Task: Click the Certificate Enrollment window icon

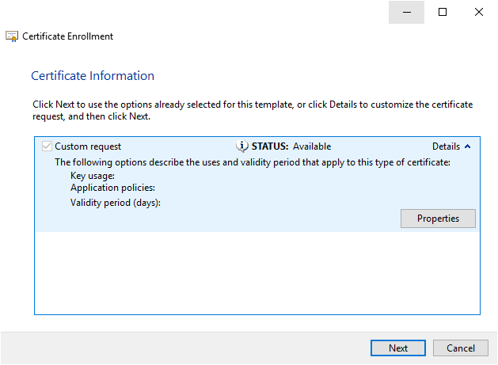Action: coord(12,36)
